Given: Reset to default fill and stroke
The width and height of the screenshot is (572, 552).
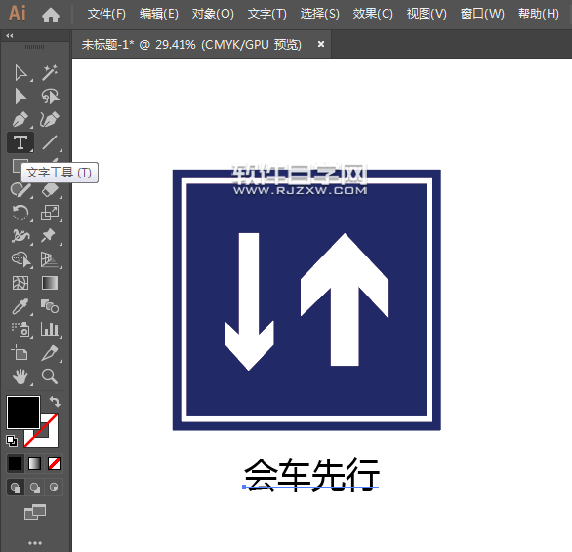Looking at the screenshot, I should (12, 441).
